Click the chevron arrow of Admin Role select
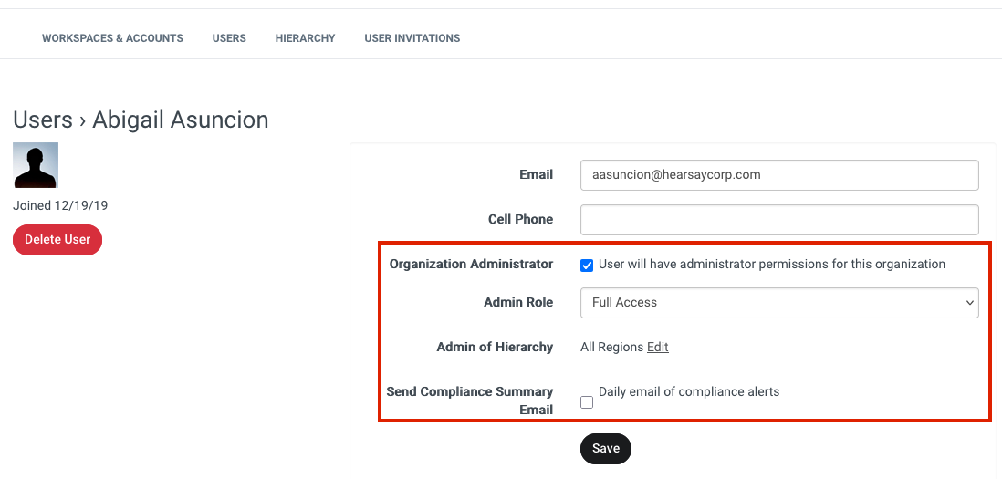The height and width of the screenshot is (479, 1002). pyautogui.click(x=969, y=303)
